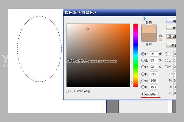Select the H hue radio button
184x122 pixels.
[x=143, y=54]
